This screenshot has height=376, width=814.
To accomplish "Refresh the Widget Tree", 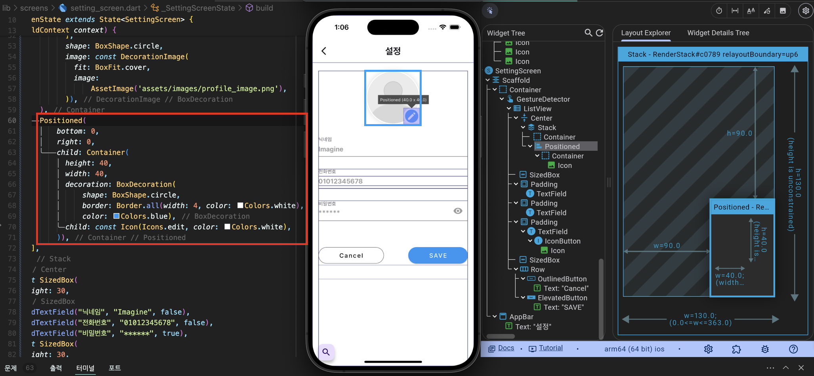I will [600, 33].
